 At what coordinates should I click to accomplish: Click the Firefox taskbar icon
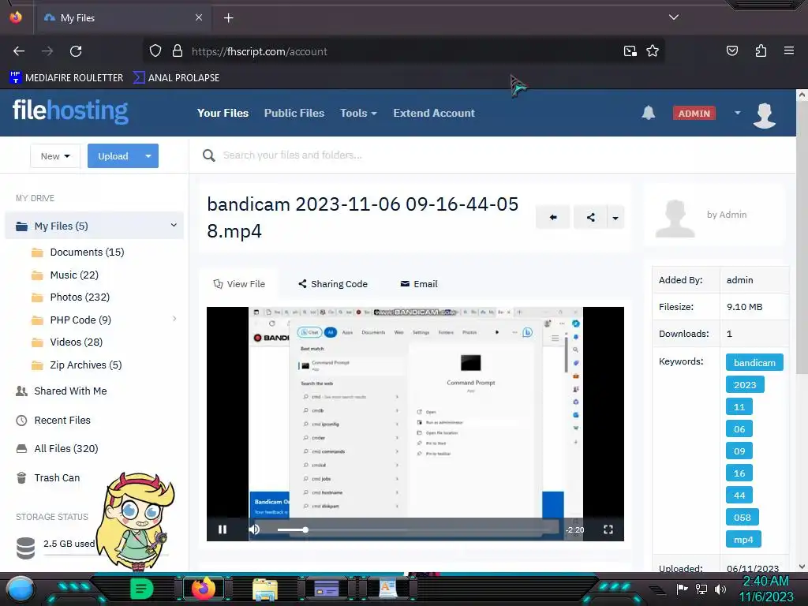[203, 589]
